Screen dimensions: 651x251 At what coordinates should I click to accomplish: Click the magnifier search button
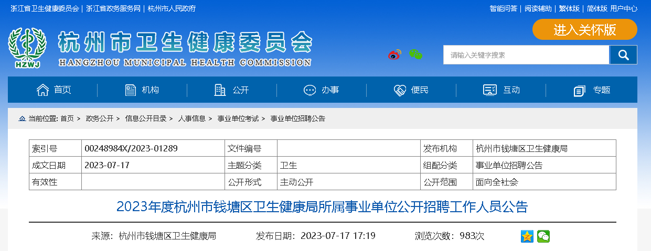coord(623,55)
